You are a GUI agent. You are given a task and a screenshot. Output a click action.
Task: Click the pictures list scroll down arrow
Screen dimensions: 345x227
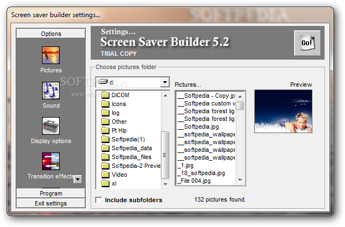(x=241, y=180)
